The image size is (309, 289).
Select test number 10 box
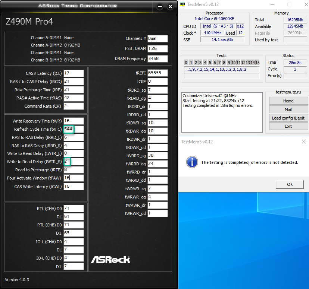pos(234,63)
